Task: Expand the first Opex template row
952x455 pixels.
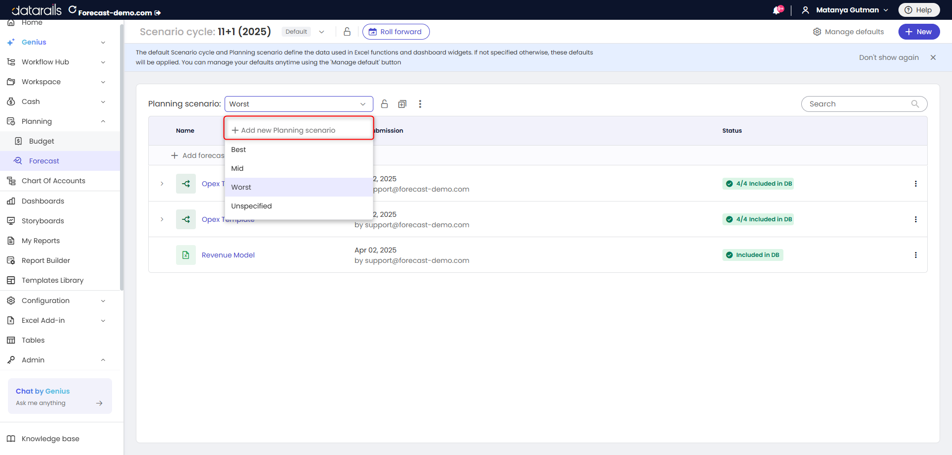Action: tap(162, 184)
